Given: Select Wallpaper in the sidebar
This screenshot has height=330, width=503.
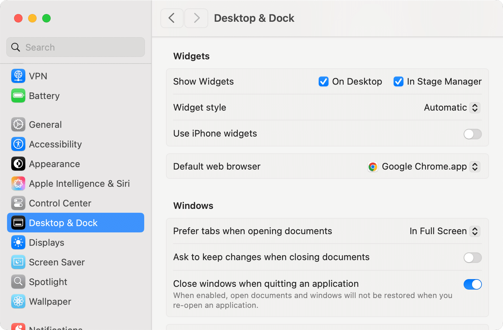Looking at the screenshot, I should (18, 301).
